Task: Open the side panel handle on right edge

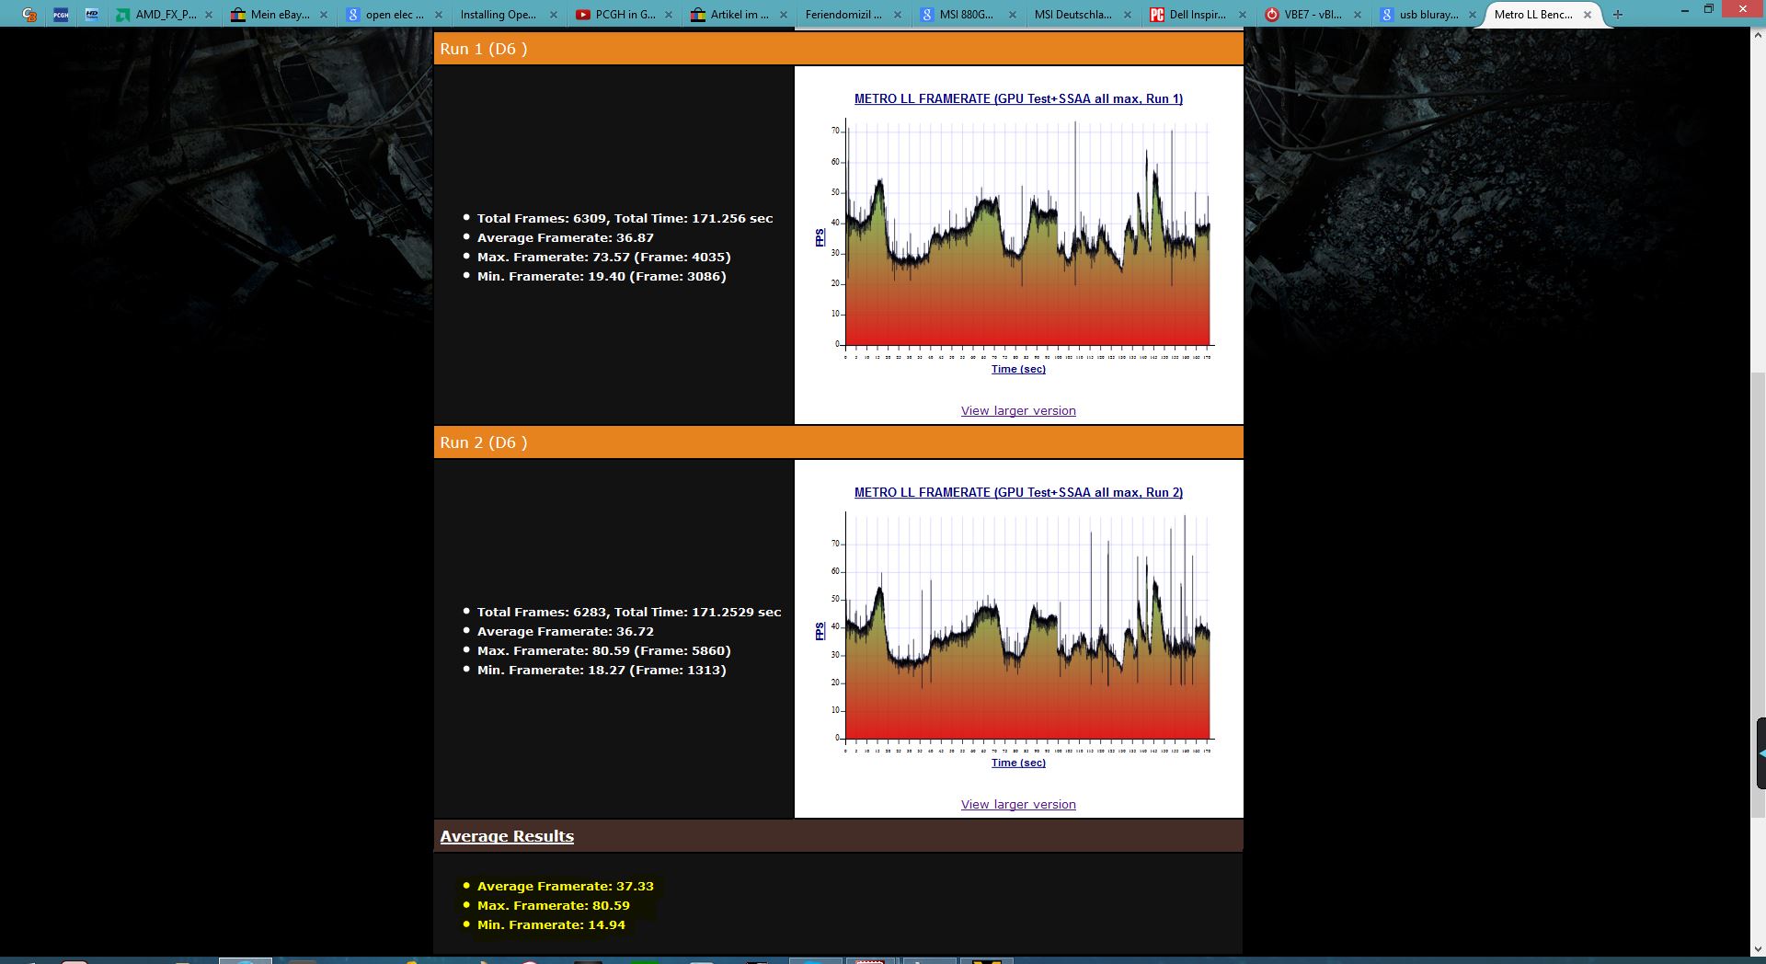Action: tap(1761, 753)
